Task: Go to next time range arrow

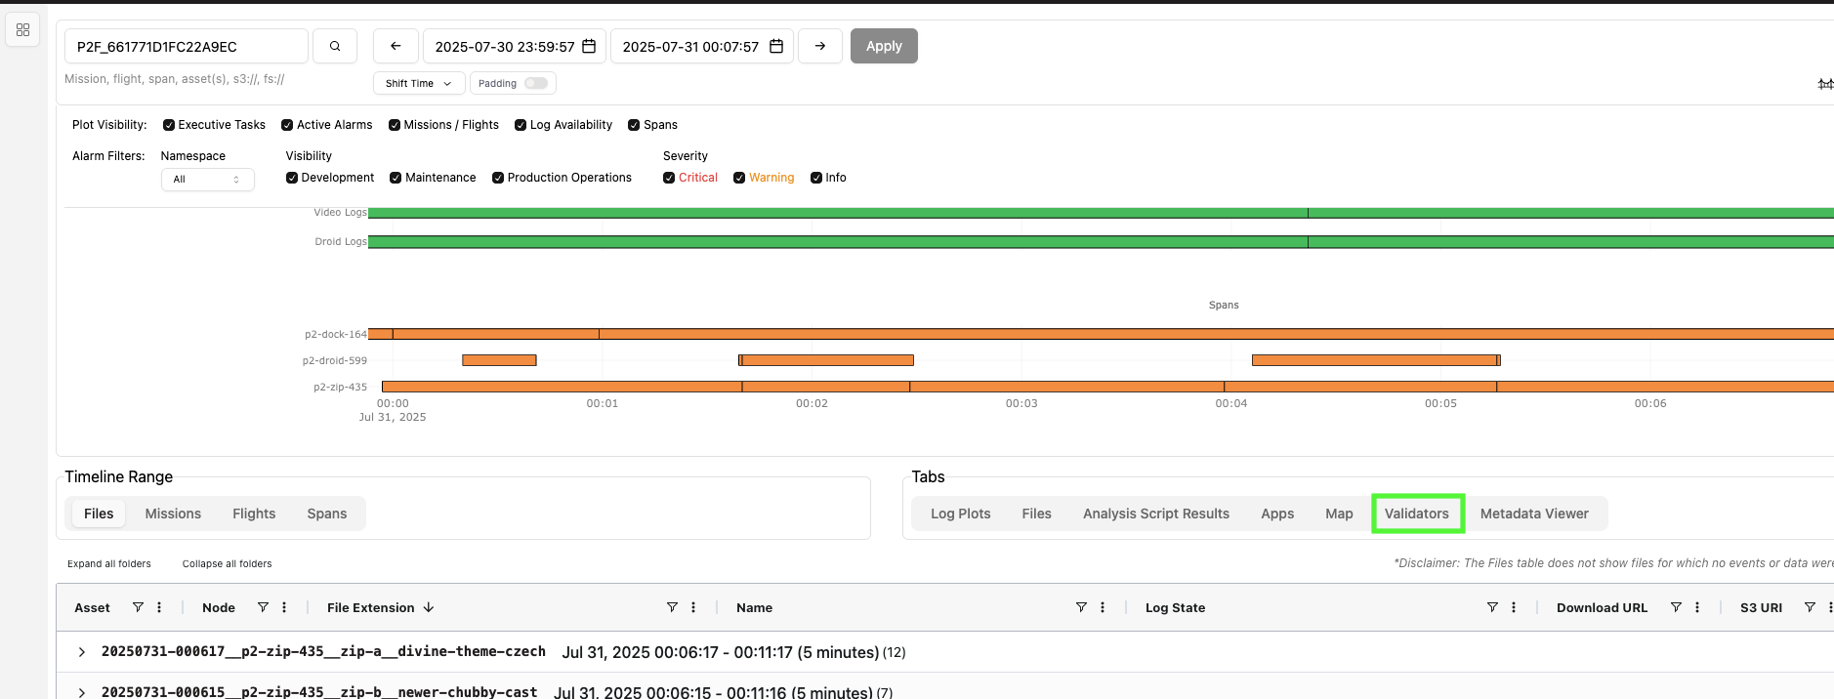Action: point(820,46)
